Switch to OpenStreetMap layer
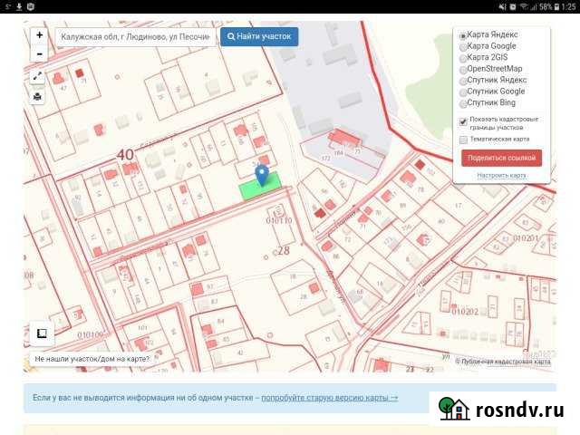 tap(464, 69)
